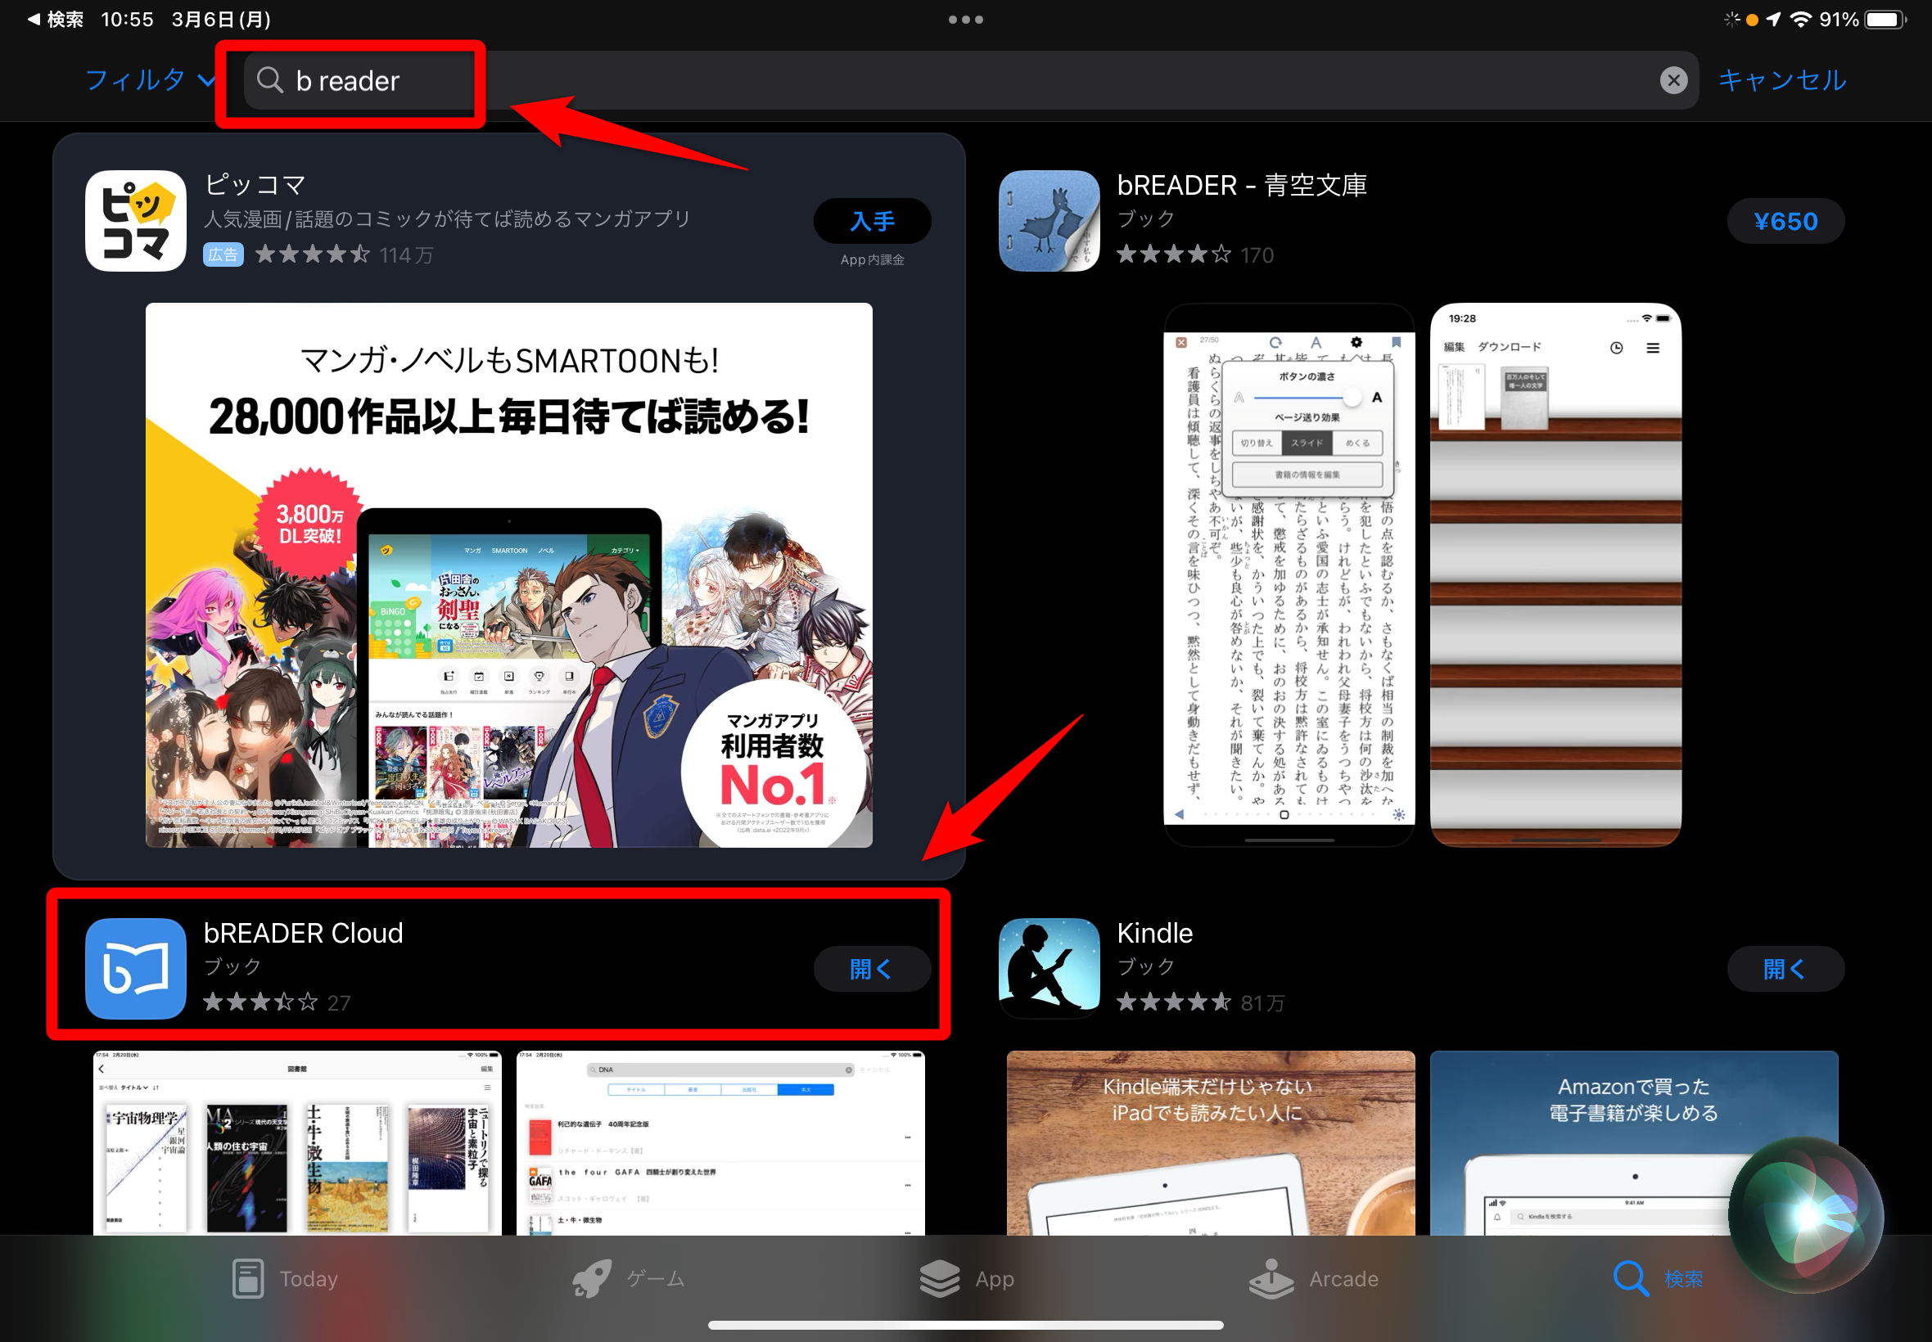Screen dimensions: 1932x1342
Task: Tap the 10:55 clock in status bar
Action: (x=127, y=20)
